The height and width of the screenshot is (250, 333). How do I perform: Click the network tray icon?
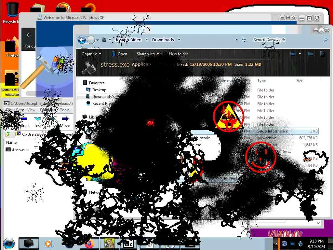(x=292, y=244)
